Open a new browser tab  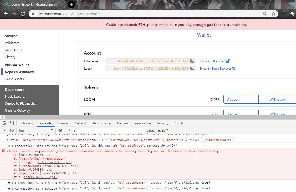pyautogui.click(x=71, y=4)
